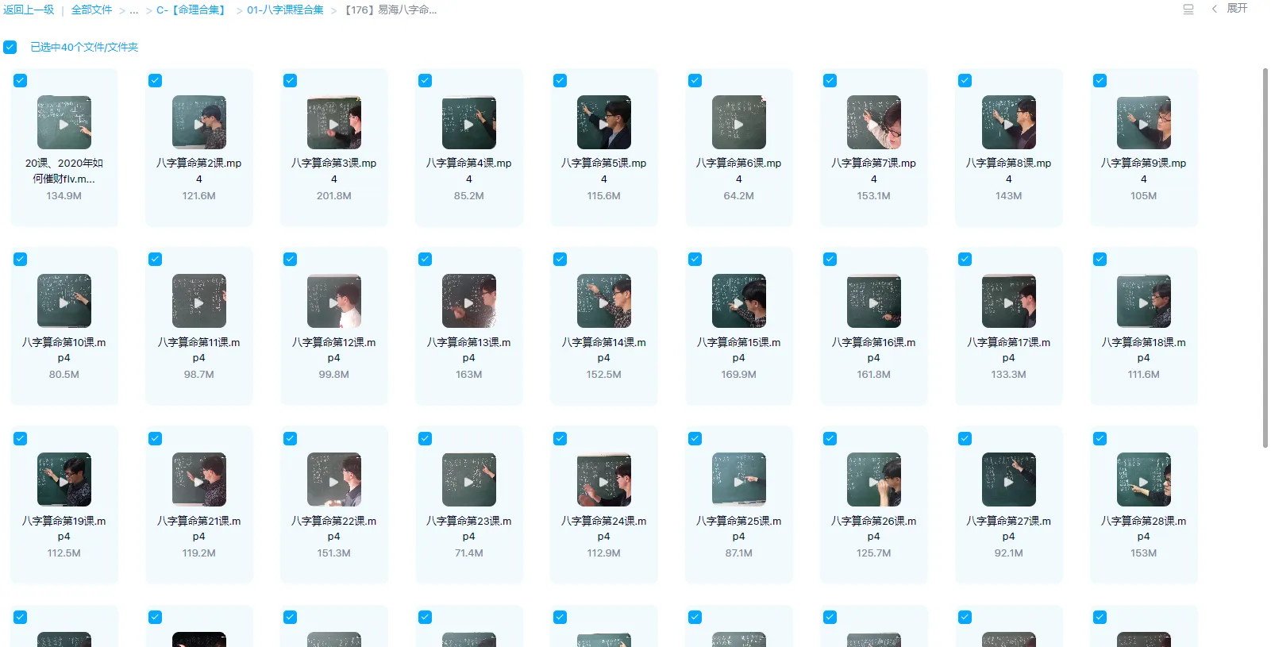The width and height of the screenshot is (1271, 647).
Task: Click 返回上一级 to go back
Action: (x=29, y=10)
